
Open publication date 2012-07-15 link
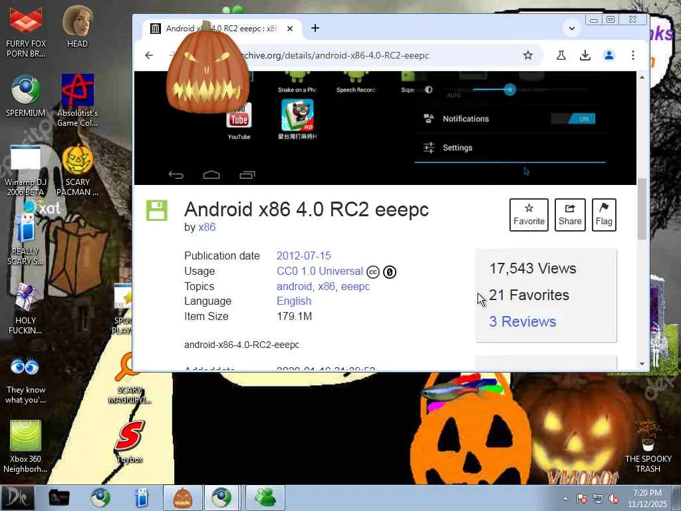pos(303,256)
